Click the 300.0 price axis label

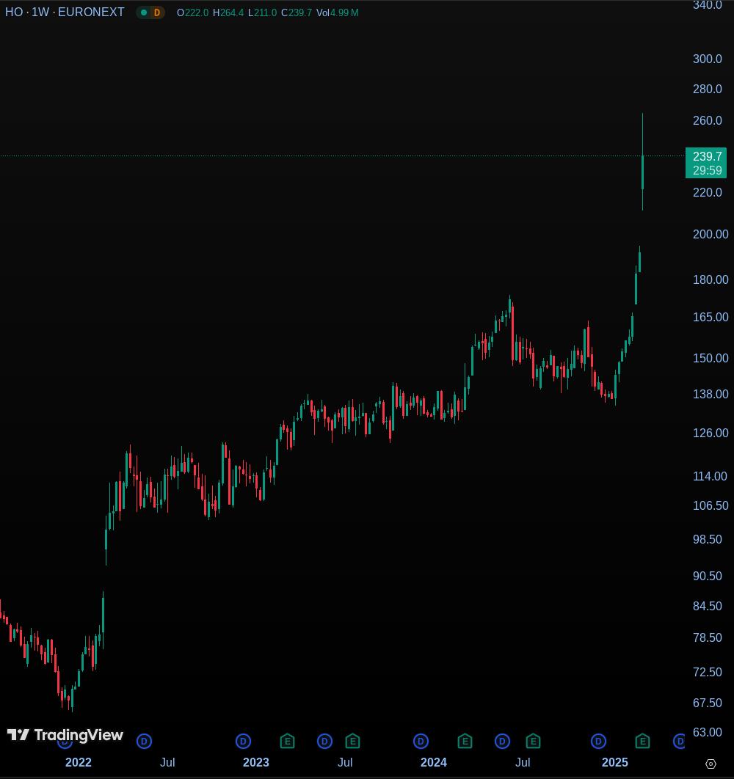pyautogui.click(x=707, y=59)
